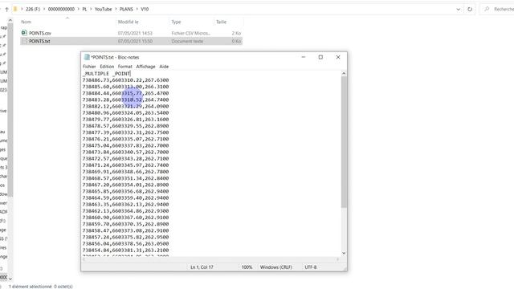Click V10 folder in breadcrumb
Viewport: 514px width, 289px height.
[x=145, y=9]
